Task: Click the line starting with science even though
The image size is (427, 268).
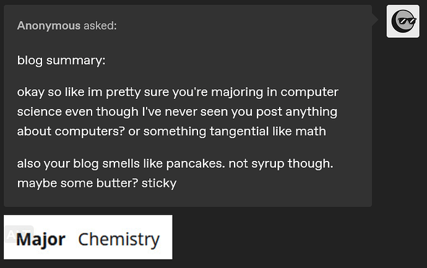Action: point(177,111)
